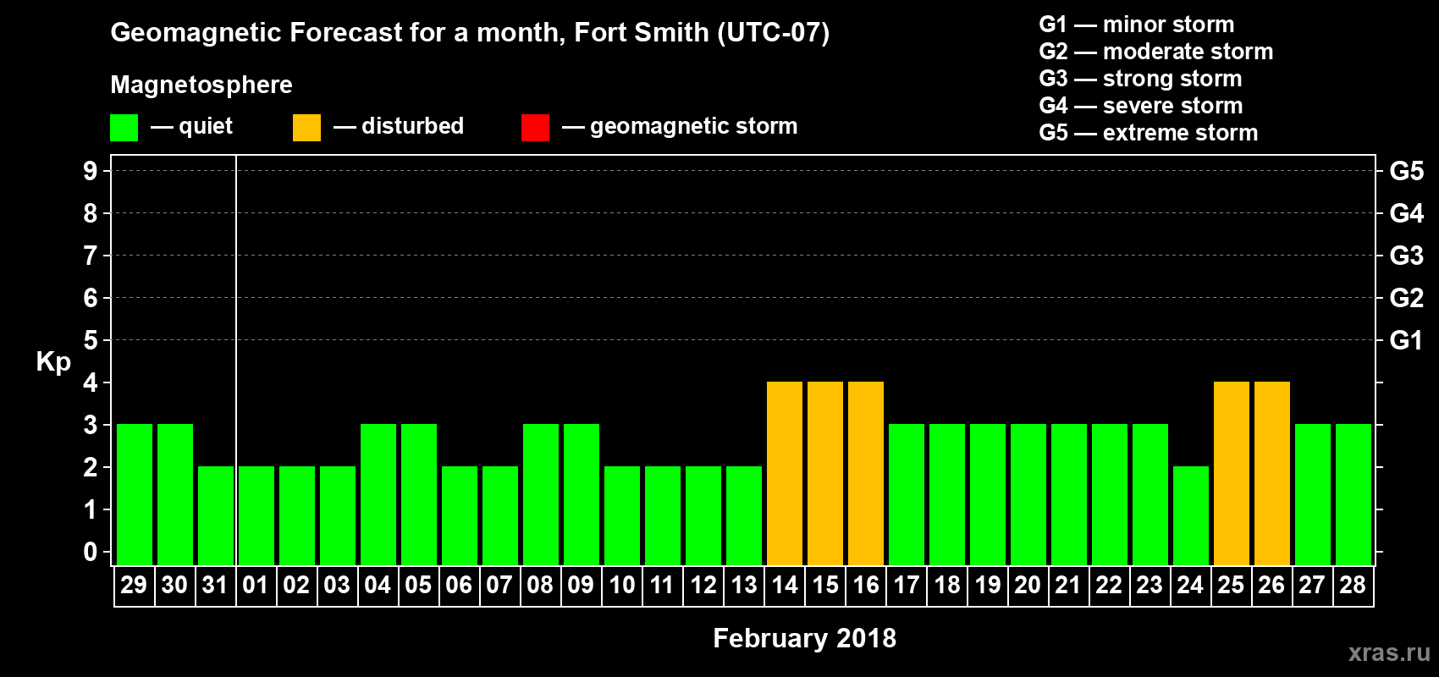
Task: Click the Geomagnetic Forecast chart title
Action: [x=470, y=33]
